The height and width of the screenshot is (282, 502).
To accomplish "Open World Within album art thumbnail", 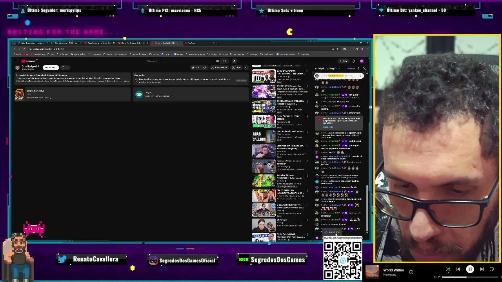I will [x=372, y=272].
